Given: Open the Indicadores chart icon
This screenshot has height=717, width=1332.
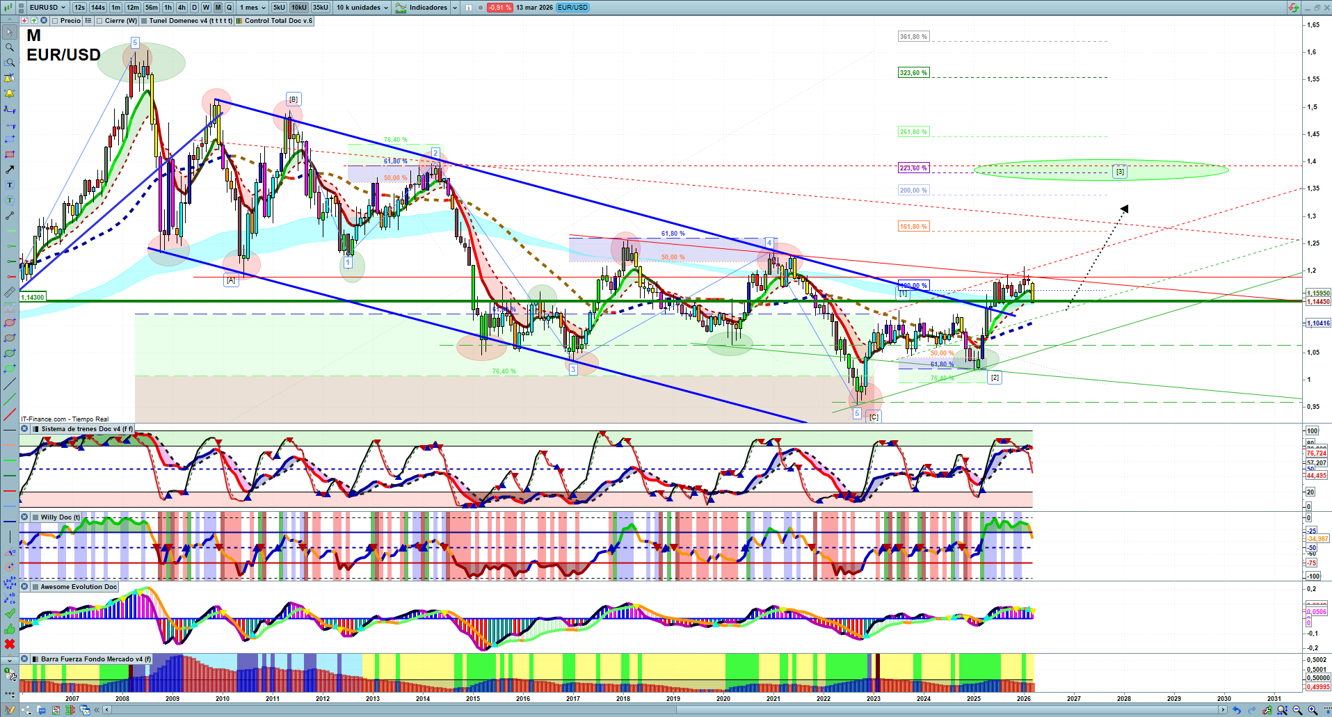Looking at the screenshot, I should (x=401, y=8).
